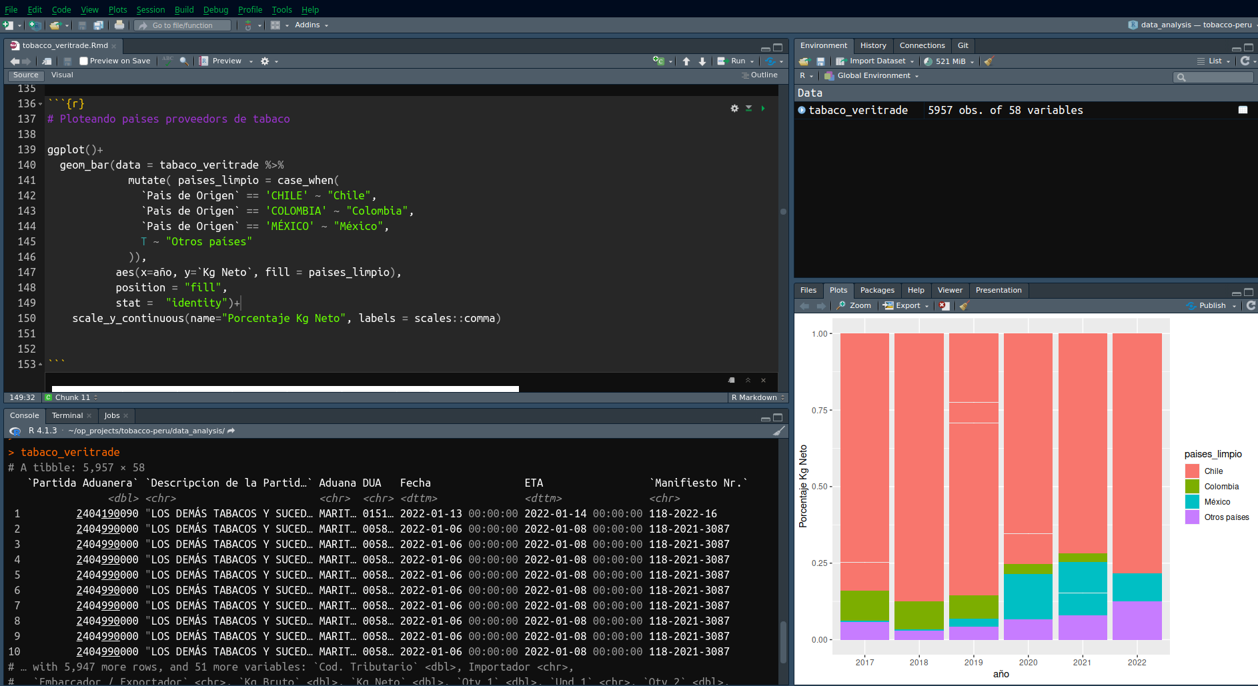Click the find/replace magnifier icon in editor

pyautogui.click(x=184, y=61)
